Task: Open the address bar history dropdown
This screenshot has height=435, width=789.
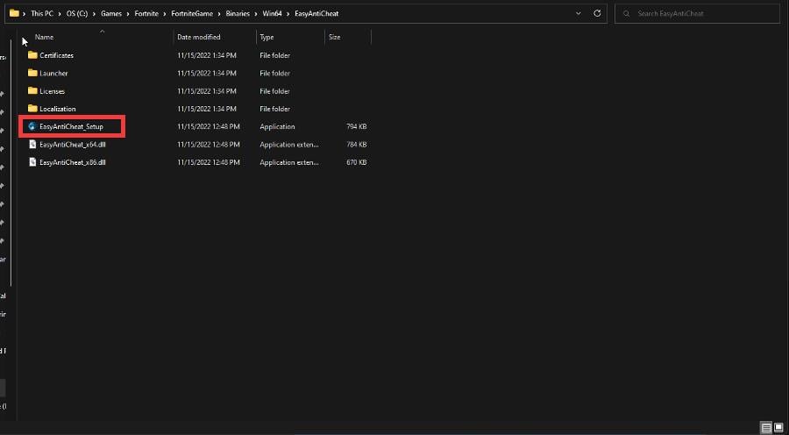Action: [579, 14]
